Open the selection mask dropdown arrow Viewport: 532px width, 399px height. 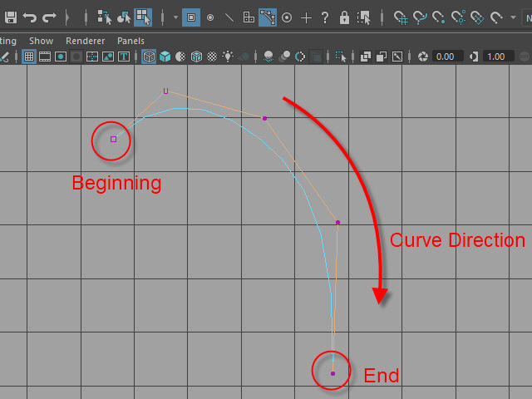(x=175, y=17)
